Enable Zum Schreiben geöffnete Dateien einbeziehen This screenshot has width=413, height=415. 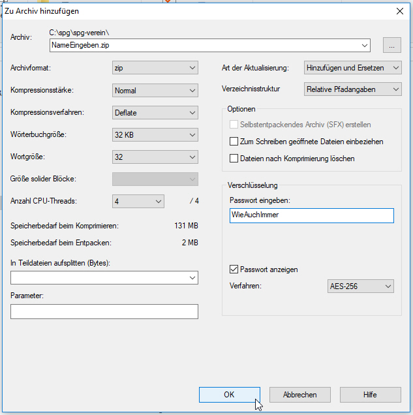(234, 142)
